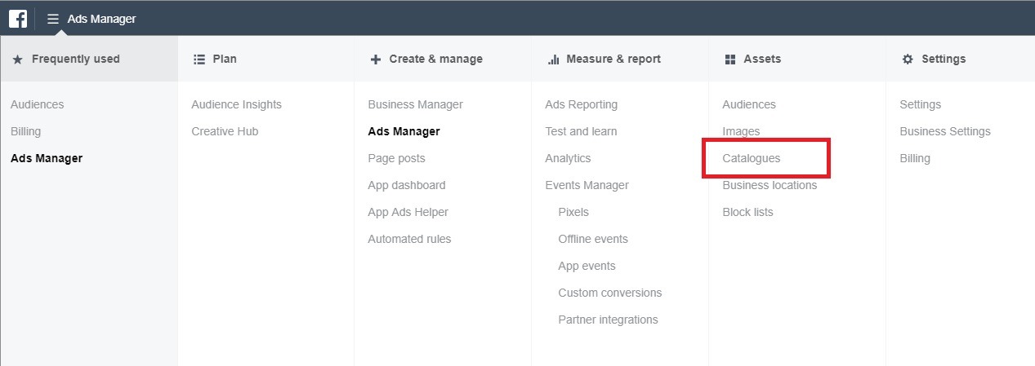Open Business Manager
Image resolution: width=1035 pixels, height=366 pixels.
point(416,104)
